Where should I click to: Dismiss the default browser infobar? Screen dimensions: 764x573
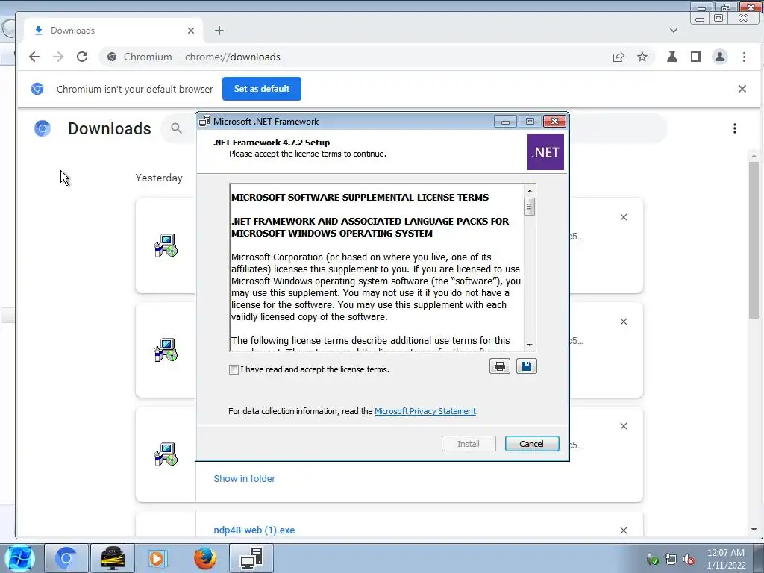click(x=742, y=89)
